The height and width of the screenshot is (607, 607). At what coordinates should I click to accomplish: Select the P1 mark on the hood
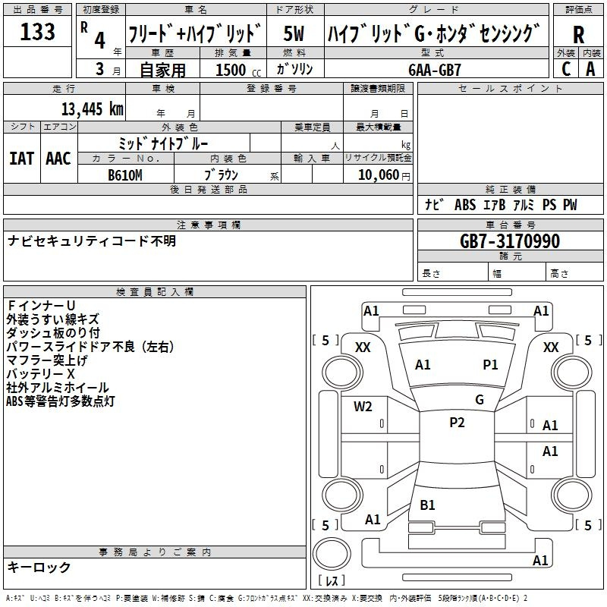[x=490, y=365]
